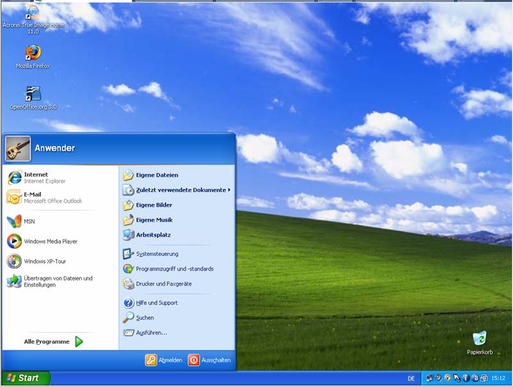The width and height of the screenshot is (513, 387).
Task: Click the Ausschalten shutdown button
Action: point(209,360)
